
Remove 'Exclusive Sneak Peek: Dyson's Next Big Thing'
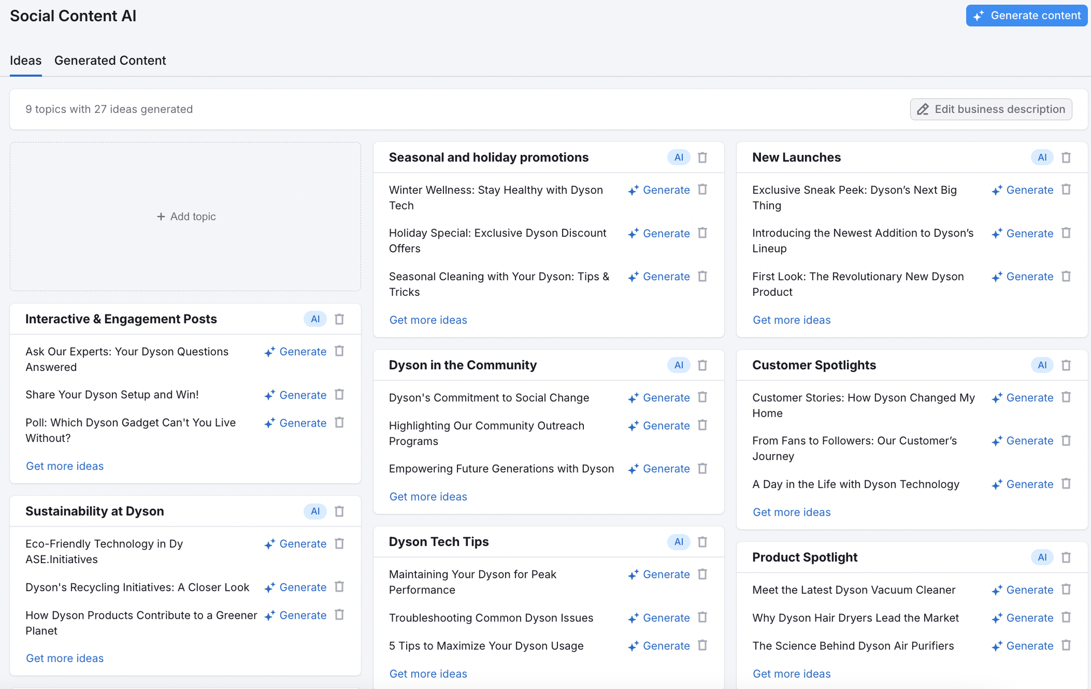click(x=1066, y=190)
